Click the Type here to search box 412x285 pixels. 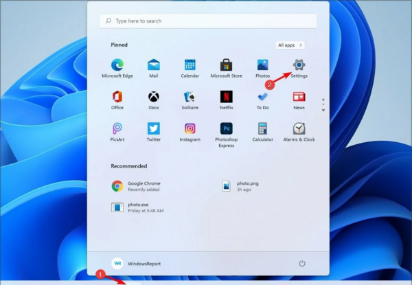[x=208, y=21]
